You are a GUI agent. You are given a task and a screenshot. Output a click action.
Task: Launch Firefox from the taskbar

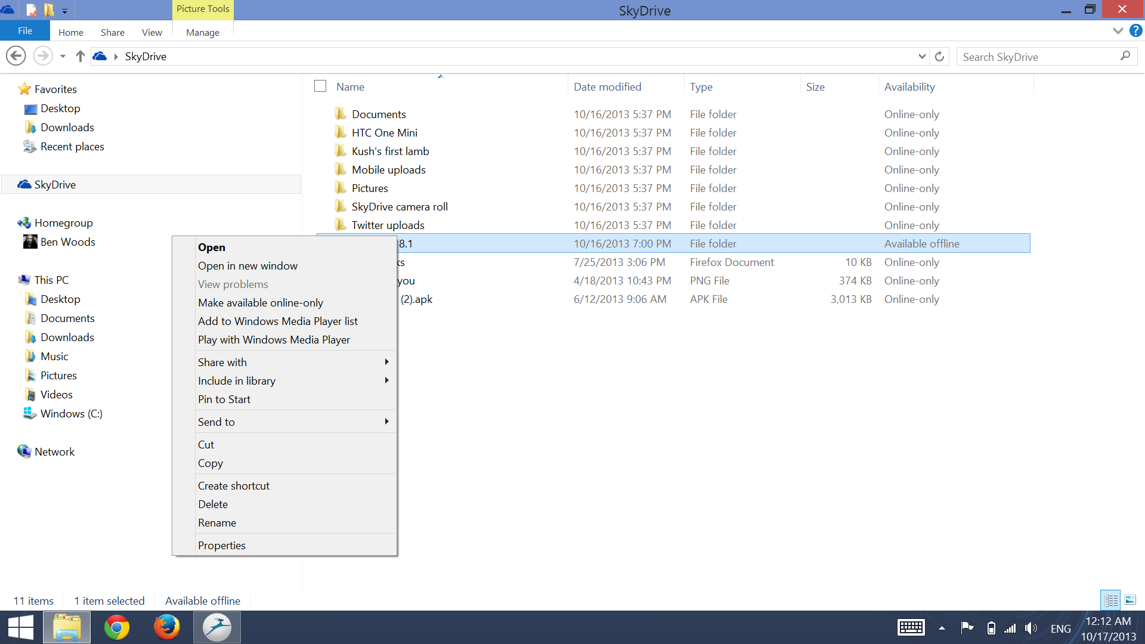click(167, 627)
